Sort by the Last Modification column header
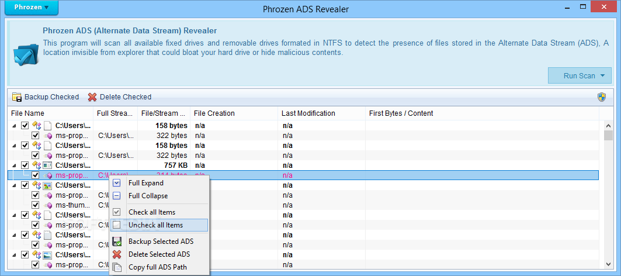621x276 pixels. pyautogui.click(x=321, y=113)
